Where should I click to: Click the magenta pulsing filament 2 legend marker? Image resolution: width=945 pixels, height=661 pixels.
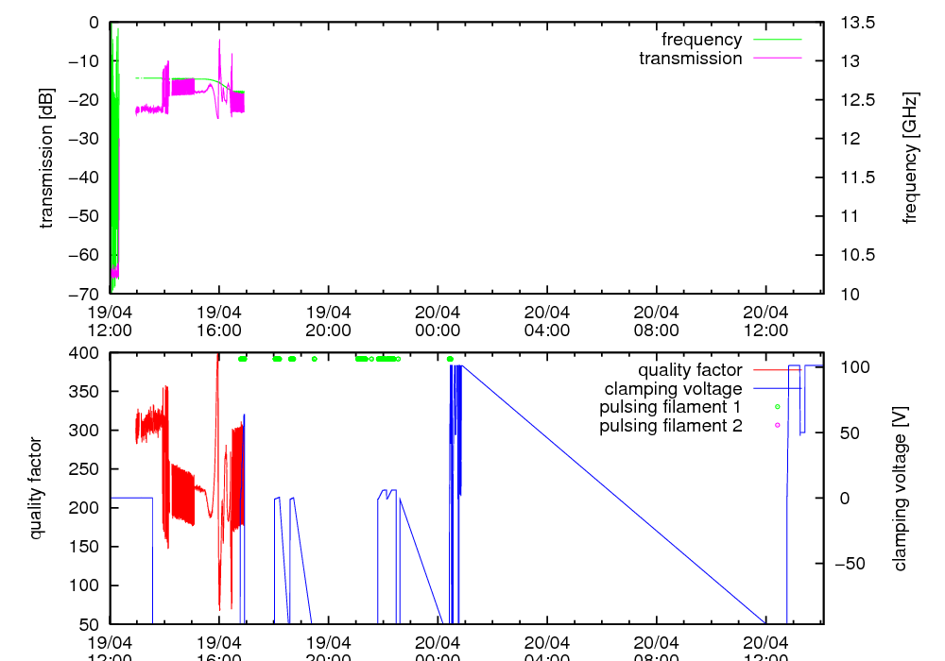777,426
